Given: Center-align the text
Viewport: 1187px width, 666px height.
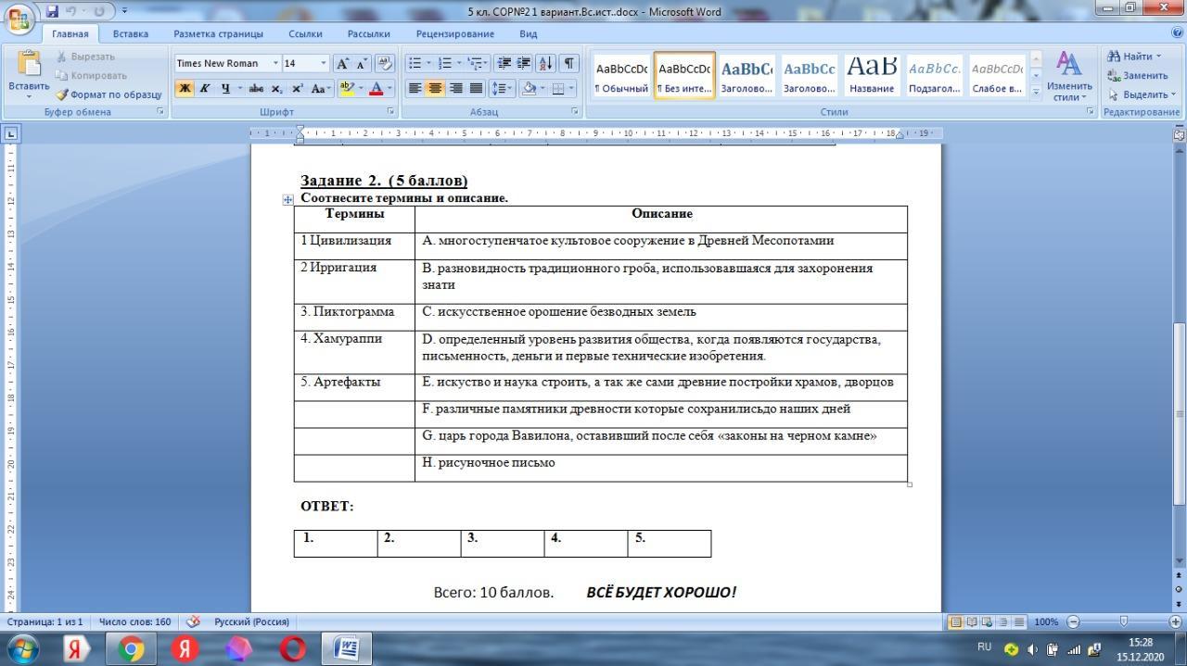Looking at the screenshot, I should click(x=434, y=89).
